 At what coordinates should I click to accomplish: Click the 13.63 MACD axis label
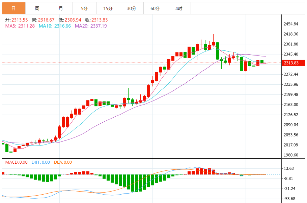pyautogui.click(x=289, y=168)
